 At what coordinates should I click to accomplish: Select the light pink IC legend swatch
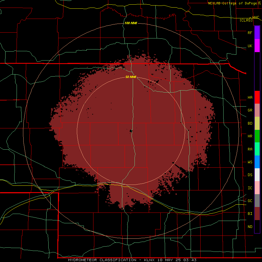(257, 188)
